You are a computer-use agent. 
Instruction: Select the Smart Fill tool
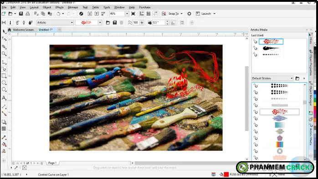tap(4, 151)
